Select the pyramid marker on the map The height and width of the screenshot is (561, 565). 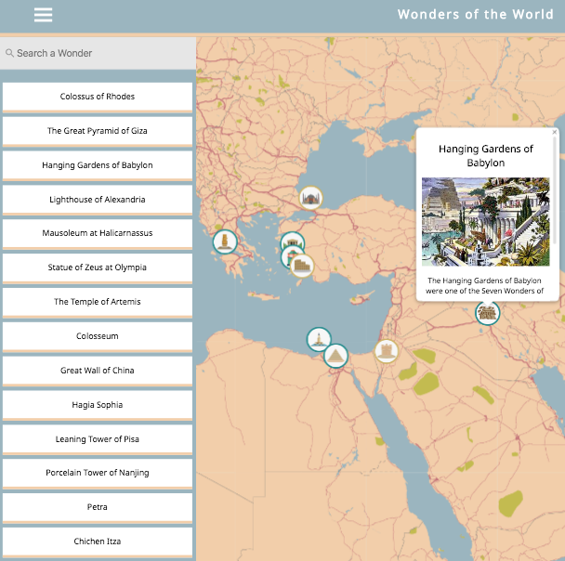(335, 355)
